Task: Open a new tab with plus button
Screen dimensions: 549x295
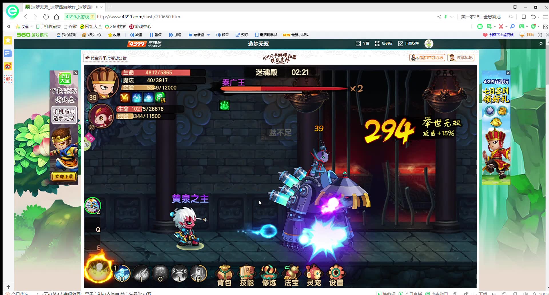Action: [x=110, y=7]
